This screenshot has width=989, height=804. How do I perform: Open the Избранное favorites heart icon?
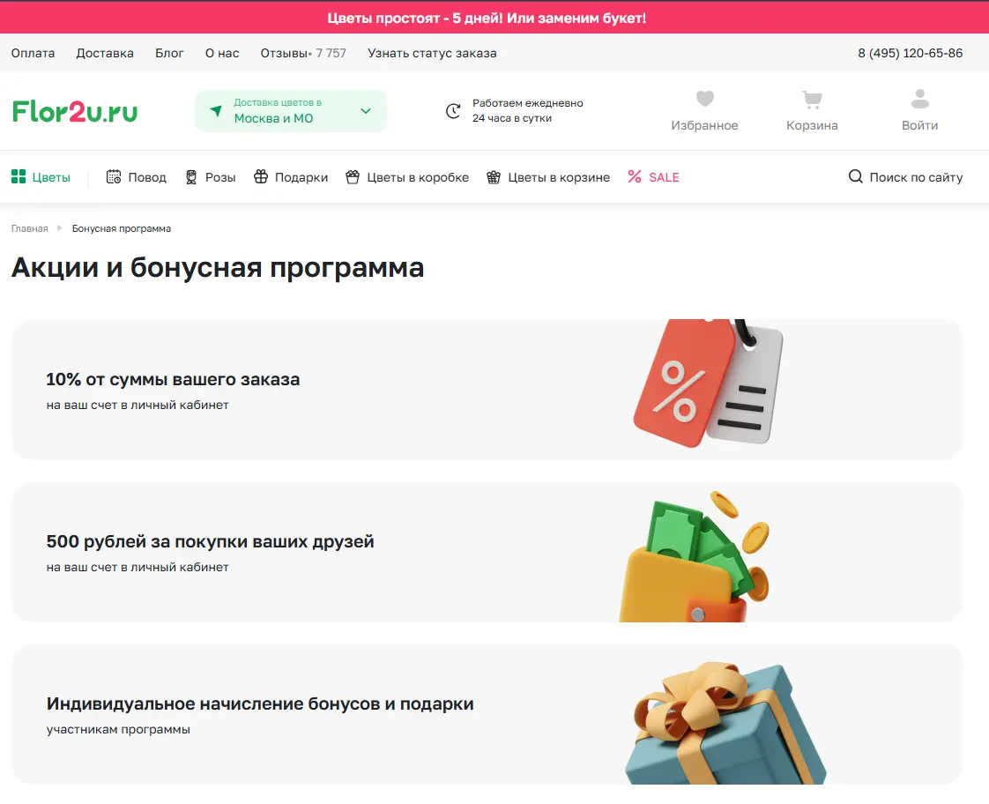(x=704, y=99)
